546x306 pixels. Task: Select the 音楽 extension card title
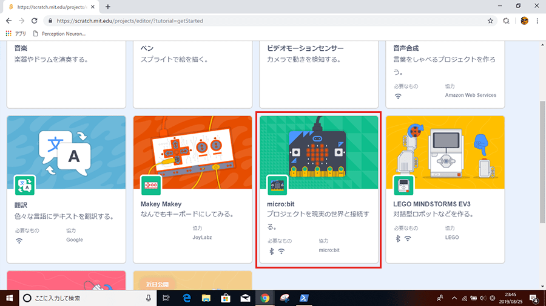click(x=21, y=48)
